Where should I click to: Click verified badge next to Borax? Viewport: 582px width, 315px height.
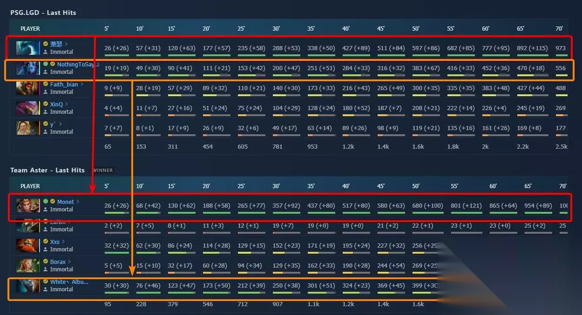click(46, 262)
